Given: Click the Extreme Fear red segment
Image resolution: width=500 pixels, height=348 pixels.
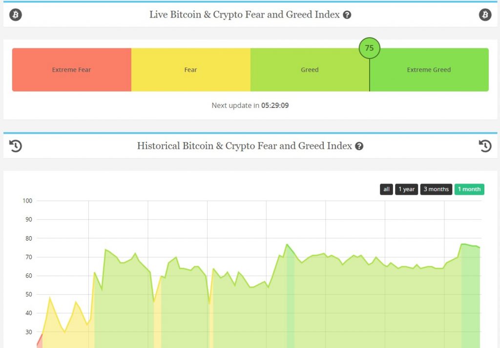Looking at the screenshot, I should pyautogui.click(x=72, y=70).
